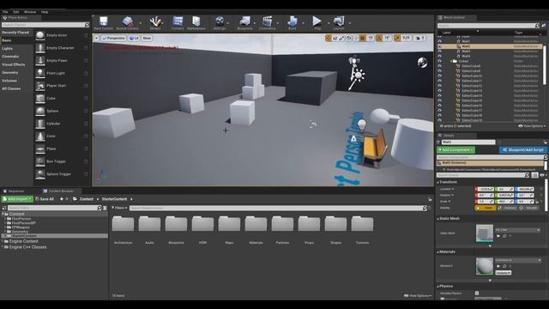Viewport: 549px width, 309px height.
Task: Open the Content Browser Filters button
Action: 119,208
